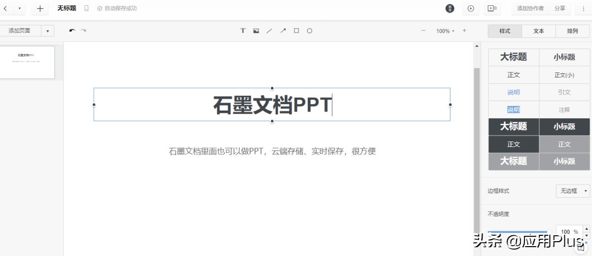Apply the gray background 小标题 style
592x256 pixels.
pos(564,161)
